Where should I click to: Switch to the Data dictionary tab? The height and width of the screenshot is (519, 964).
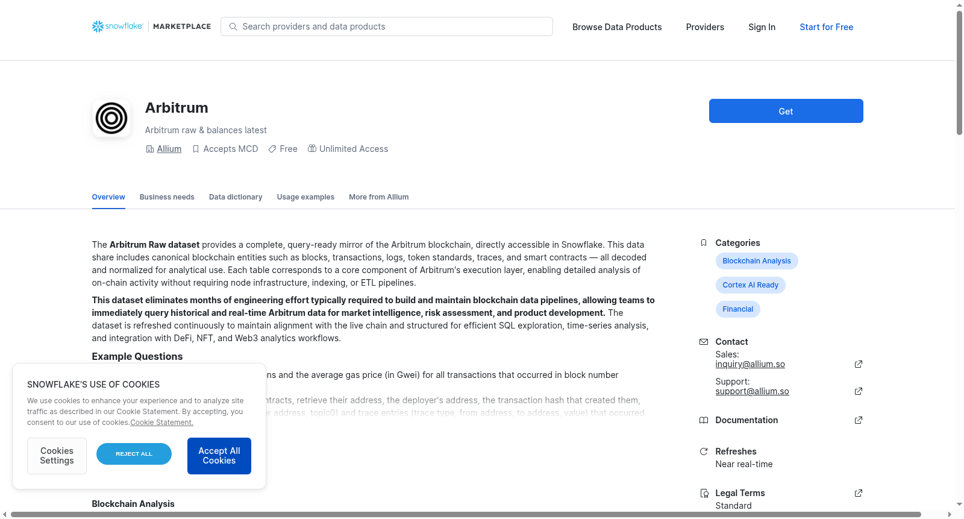236,197
